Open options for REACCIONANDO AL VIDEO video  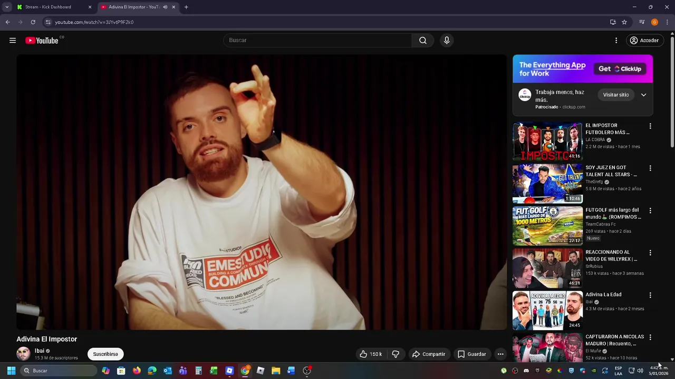[650, 253]
